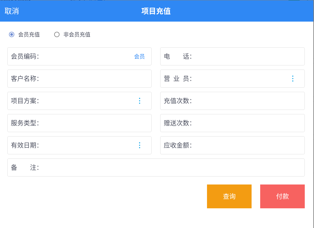Image resolution: width=314 pixels, height=228 pixels.
Task: Cancel with the 取消 button
Action: coord(12,11)
